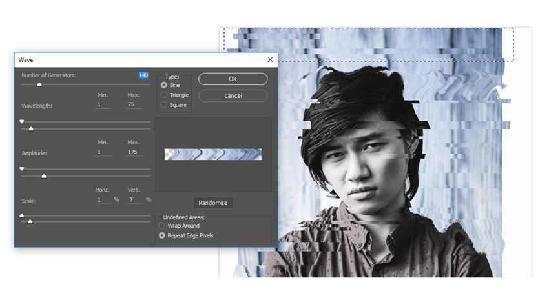
Task: Click the Wavelength Max value field
Action: point(134,104)
